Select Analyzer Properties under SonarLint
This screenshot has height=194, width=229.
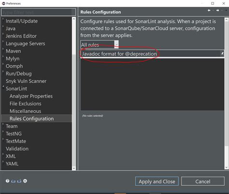tap(31, 96)
